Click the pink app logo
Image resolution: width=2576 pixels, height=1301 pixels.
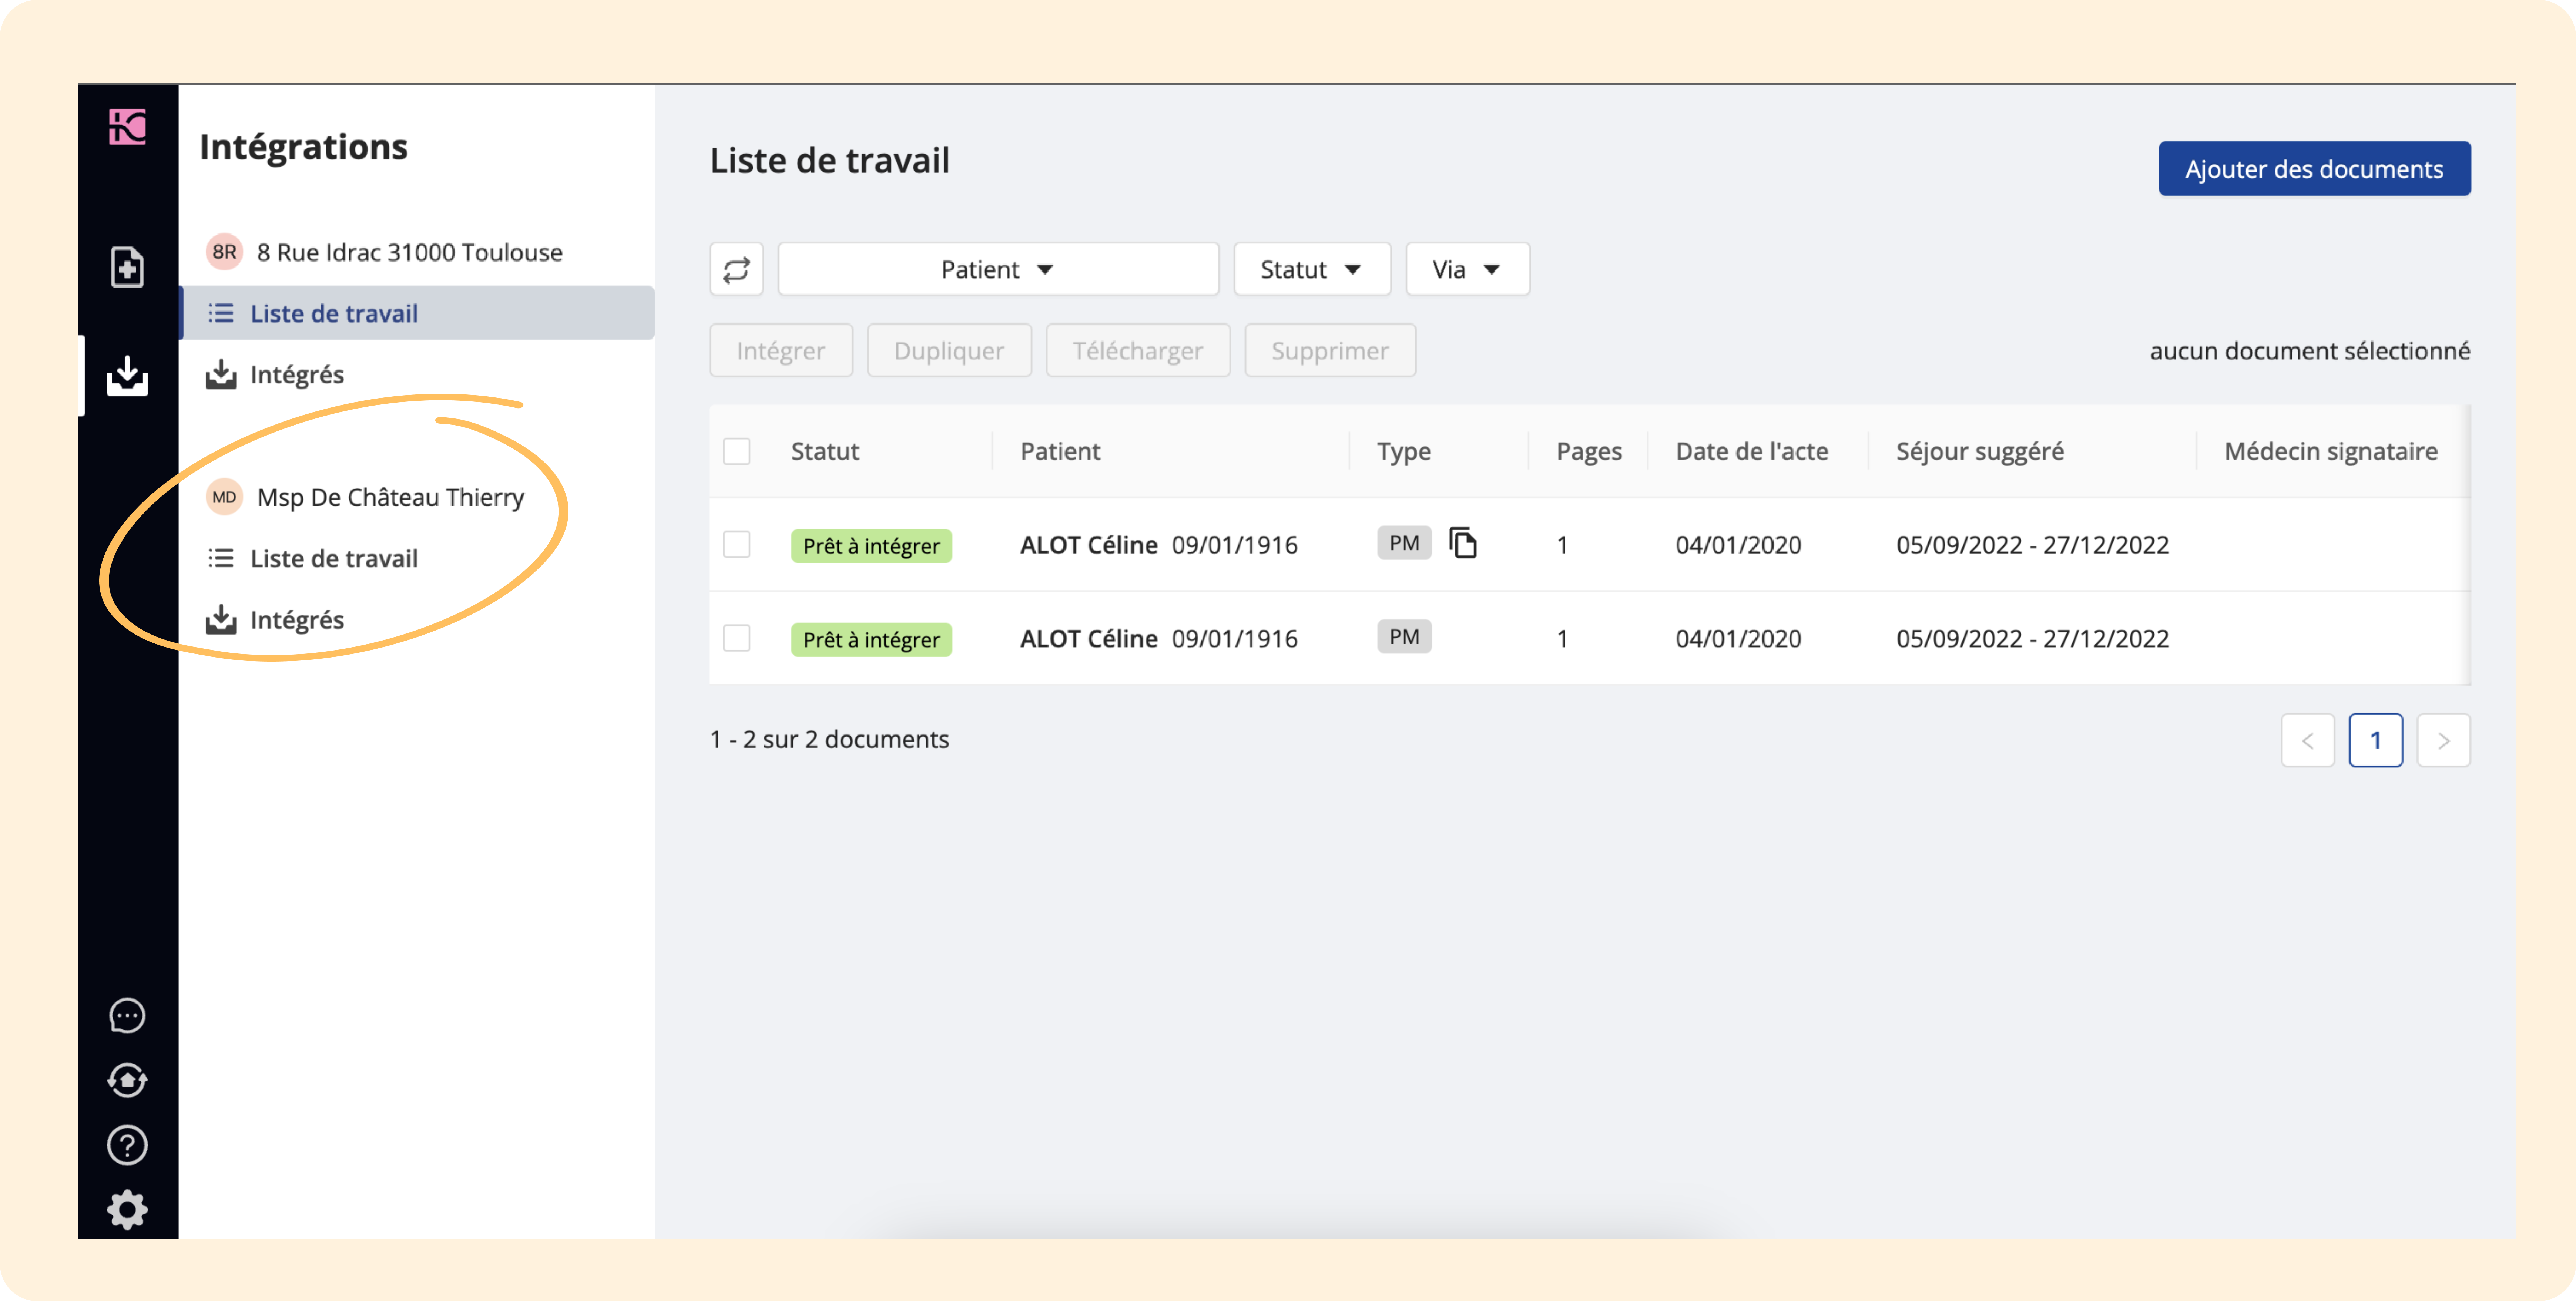coord(127,127)
